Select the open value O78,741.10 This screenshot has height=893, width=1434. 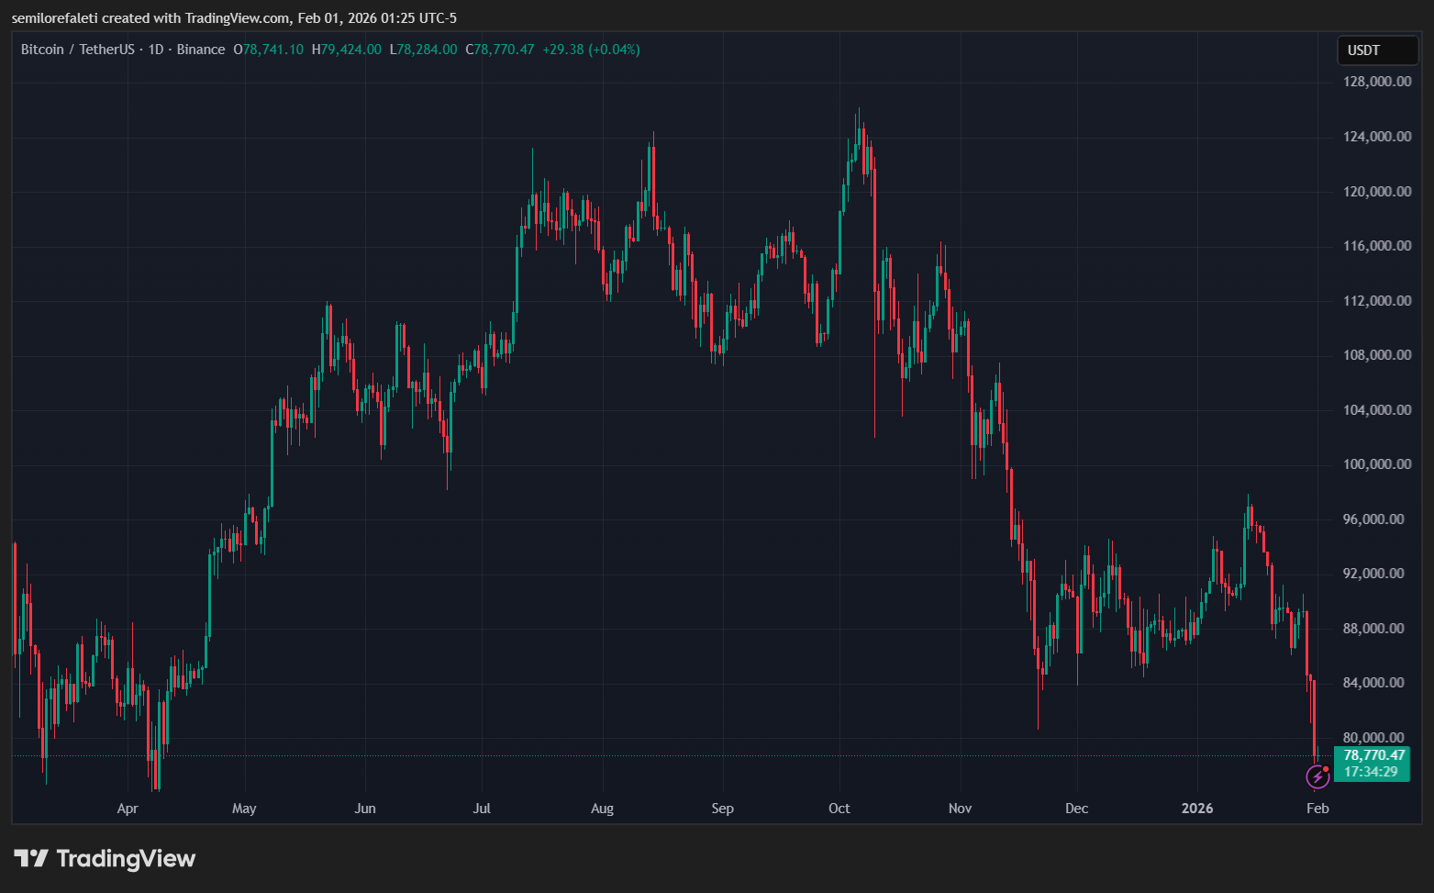pos(269,50)
